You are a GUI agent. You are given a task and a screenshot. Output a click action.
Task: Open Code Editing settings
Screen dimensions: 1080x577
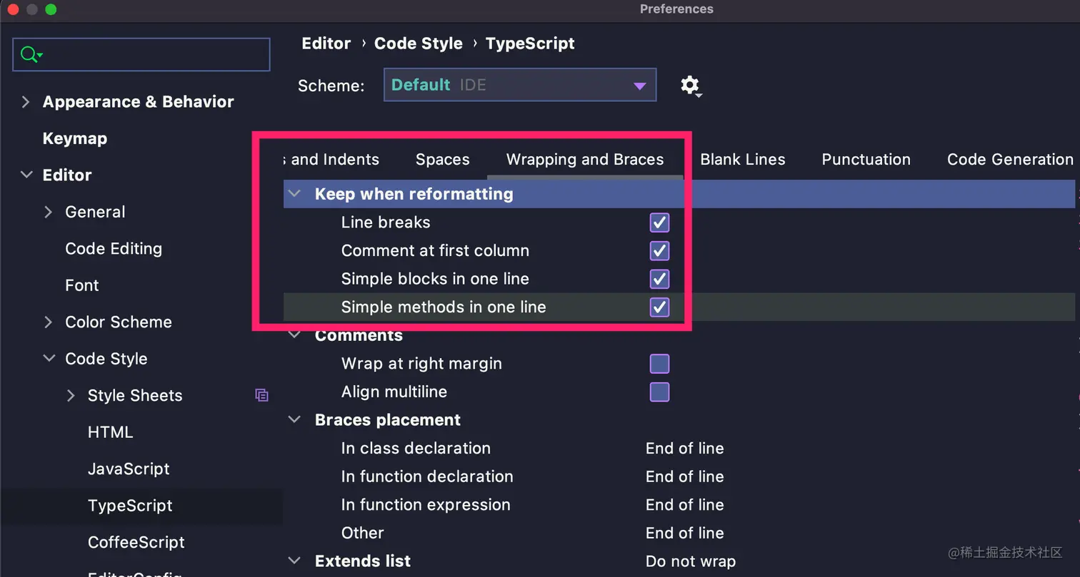[x=114, y=248]
